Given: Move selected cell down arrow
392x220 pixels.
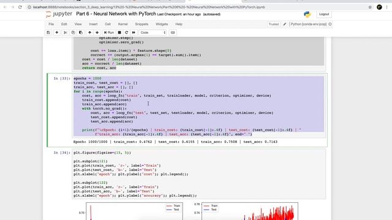Looking at the screenshot, I should coord(97,32).
